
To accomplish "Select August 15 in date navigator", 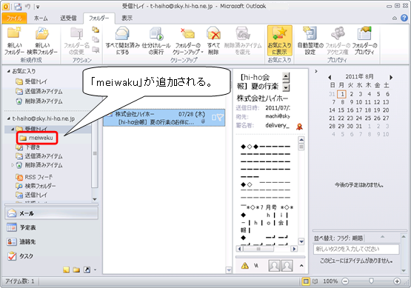I will click(341, 110).
